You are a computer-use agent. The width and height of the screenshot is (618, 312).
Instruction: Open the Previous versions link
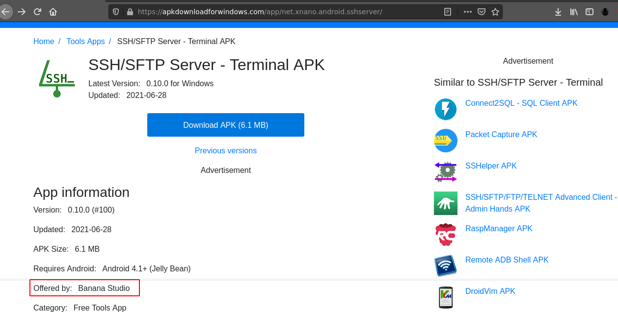click(226, 151)
